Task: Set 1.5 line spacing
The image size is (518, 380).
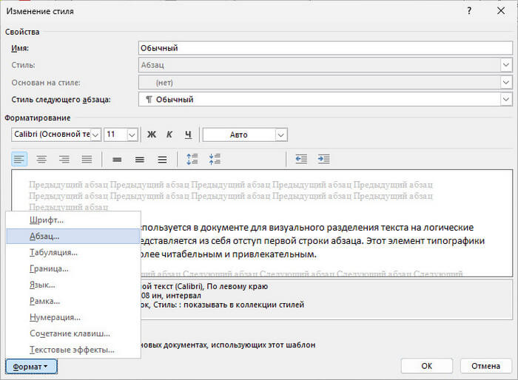Action: (x=140, y=160)
